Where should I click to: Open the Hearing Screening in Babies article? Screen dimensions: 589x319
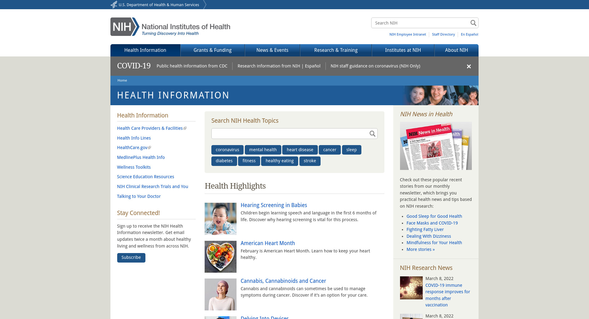[x=274, y=205]
